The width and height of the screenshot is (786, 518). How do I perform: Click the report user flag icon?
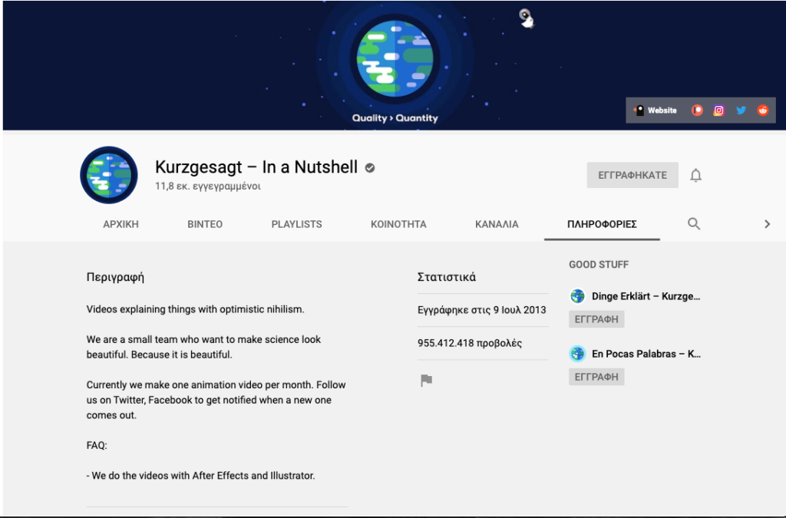coord(426,381)
